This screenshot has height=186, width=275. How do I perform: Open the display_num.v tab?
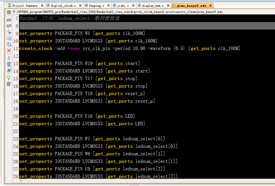pyautogui.click(x=153, y=6)
